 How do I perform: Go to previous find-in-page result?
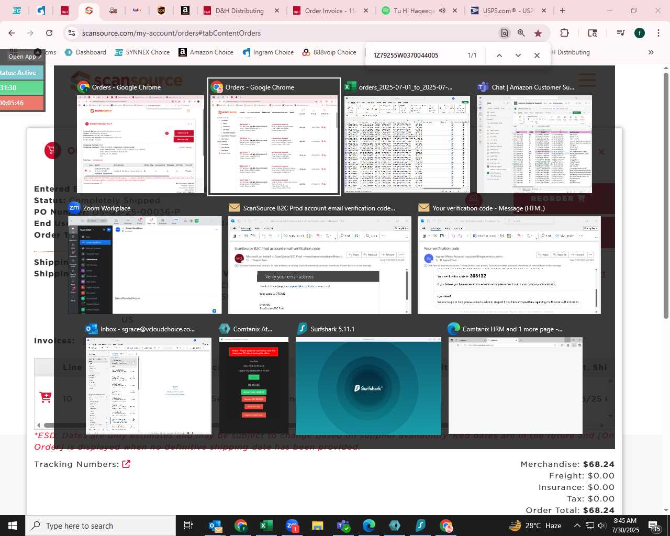point(499,55)
